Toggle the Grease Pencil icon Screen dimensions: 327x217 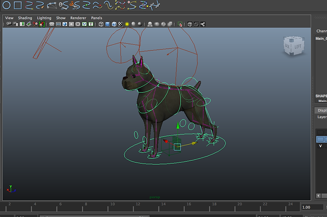(x=42, y=24)
